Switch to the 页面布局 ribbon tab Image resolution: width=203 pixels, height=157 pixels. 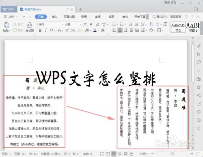69,17
